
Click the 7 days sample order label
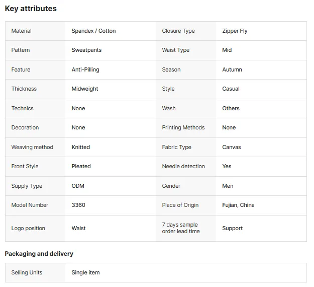[181, 228]
